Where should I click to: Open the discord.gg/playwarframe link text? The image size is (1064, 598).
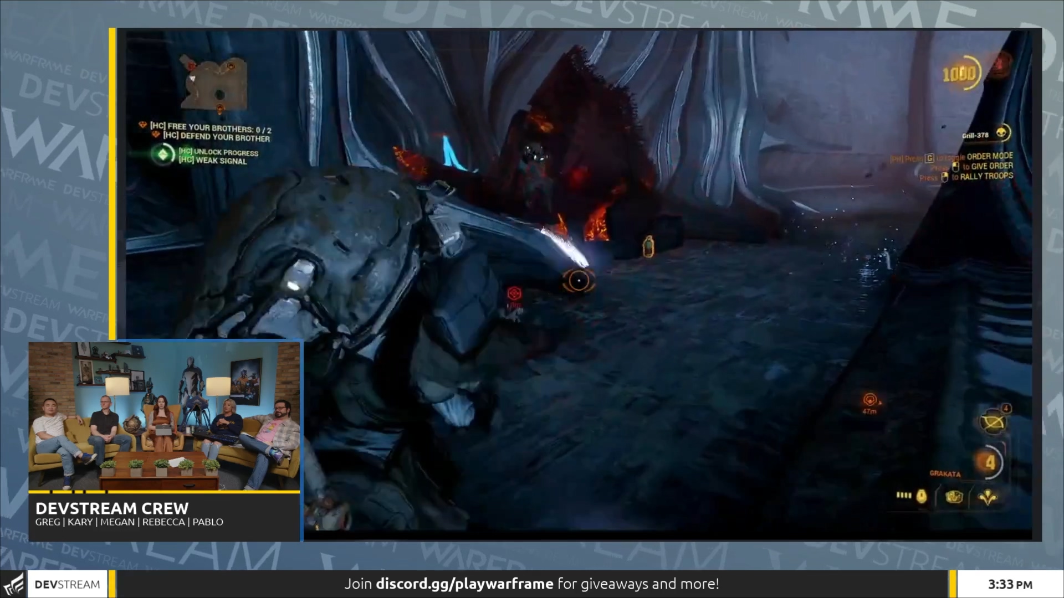coord(464,584)
